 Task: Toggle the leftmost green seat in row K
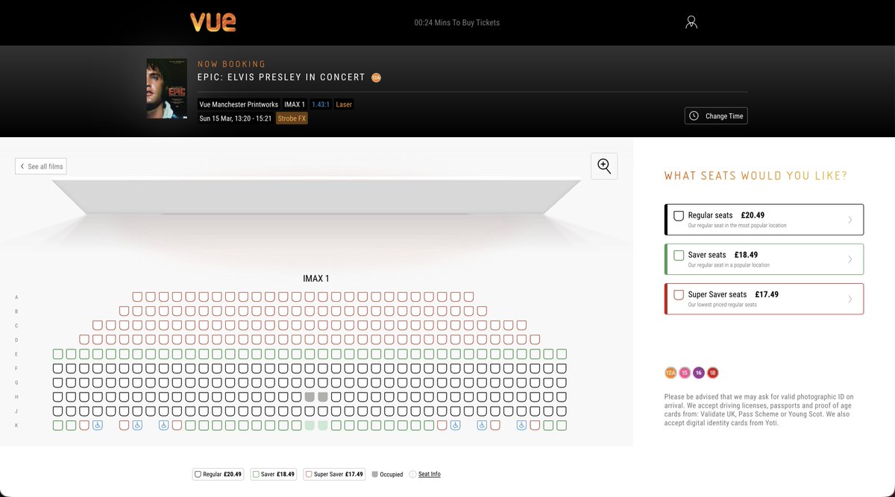(x=58, y=425)
